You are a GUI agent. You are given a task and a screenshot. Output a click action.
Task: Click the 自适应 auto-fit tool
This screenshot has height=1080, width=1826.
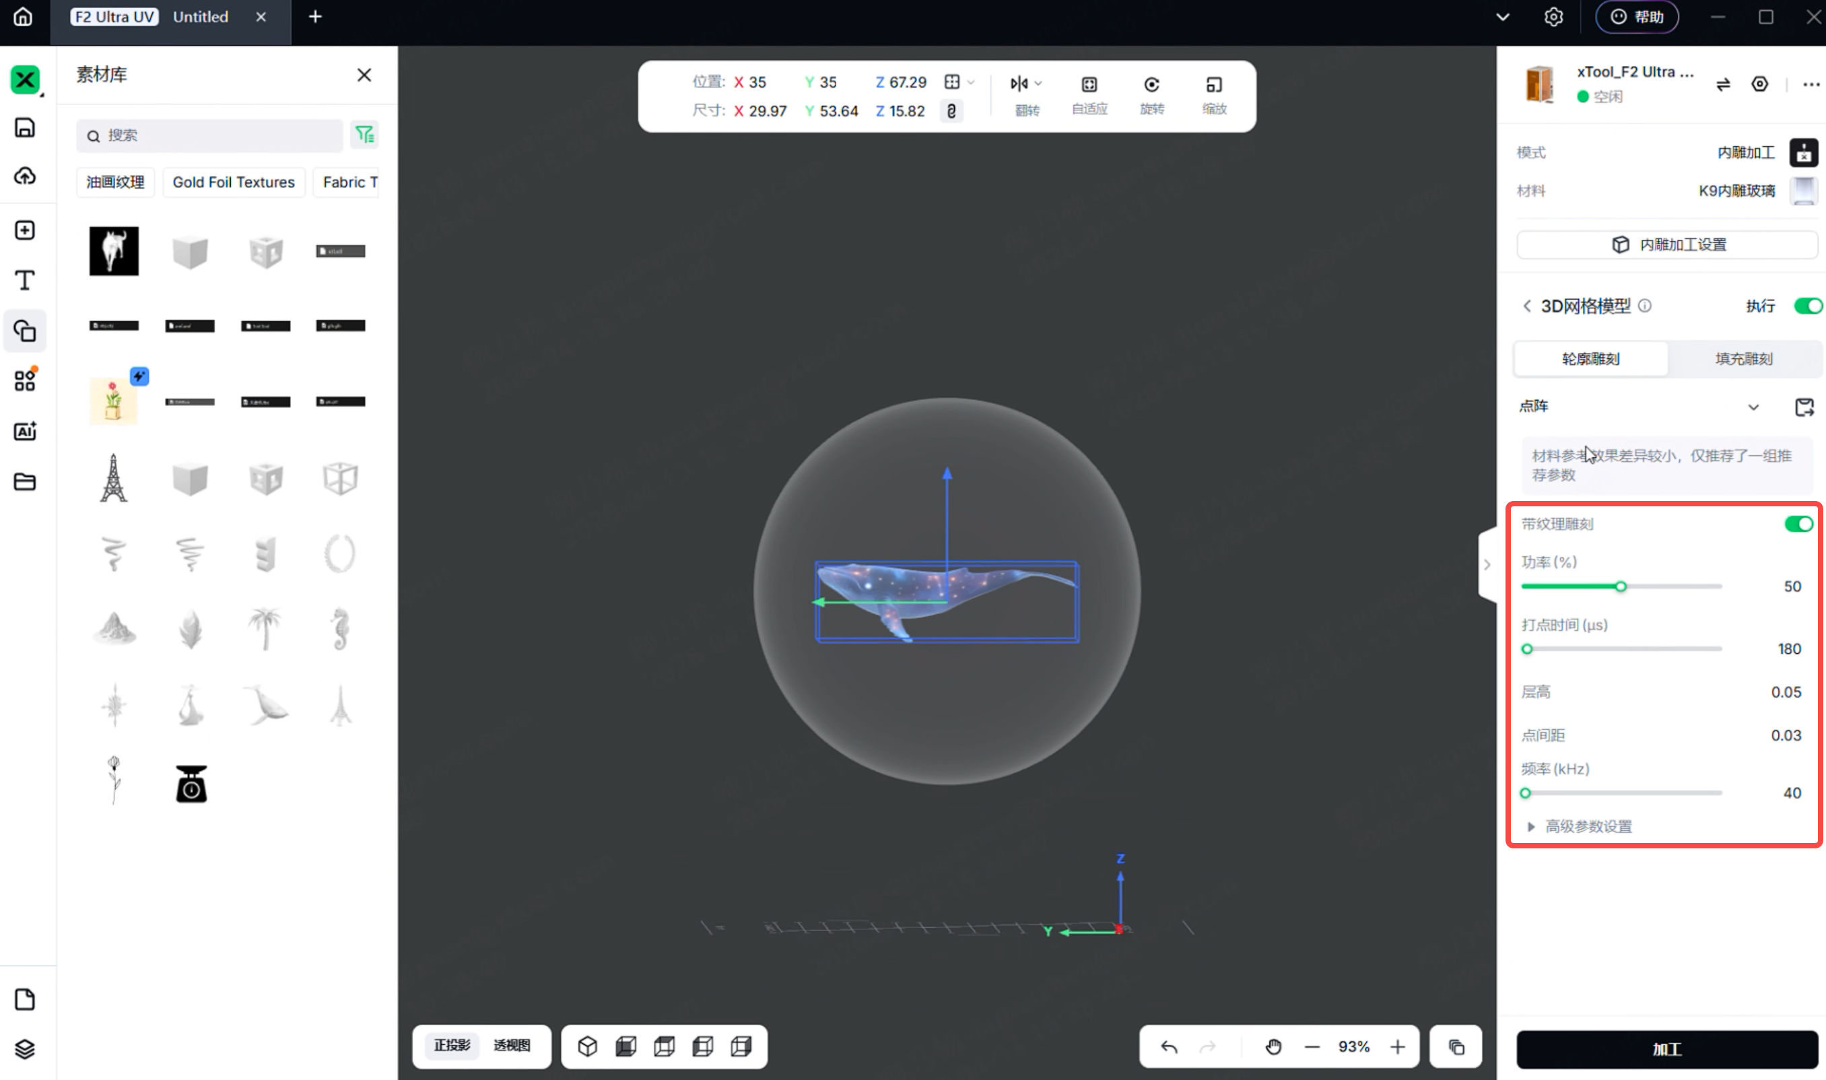click(1089, 95)
